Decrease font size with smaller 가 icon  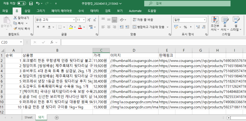[95, 20]
